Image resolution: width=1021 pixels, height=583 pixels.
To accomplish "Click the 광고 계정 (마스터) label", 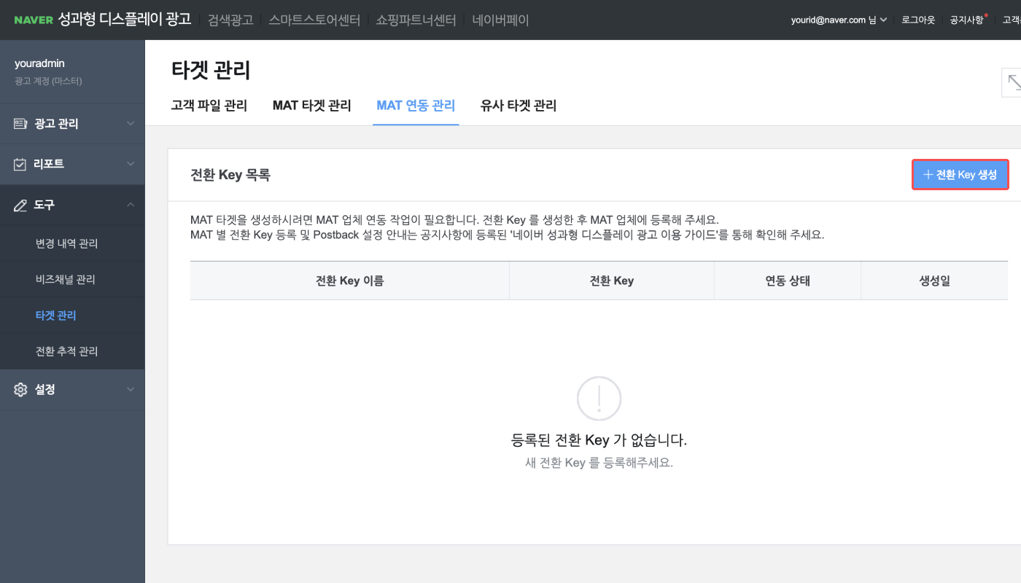I will point(48,81).
